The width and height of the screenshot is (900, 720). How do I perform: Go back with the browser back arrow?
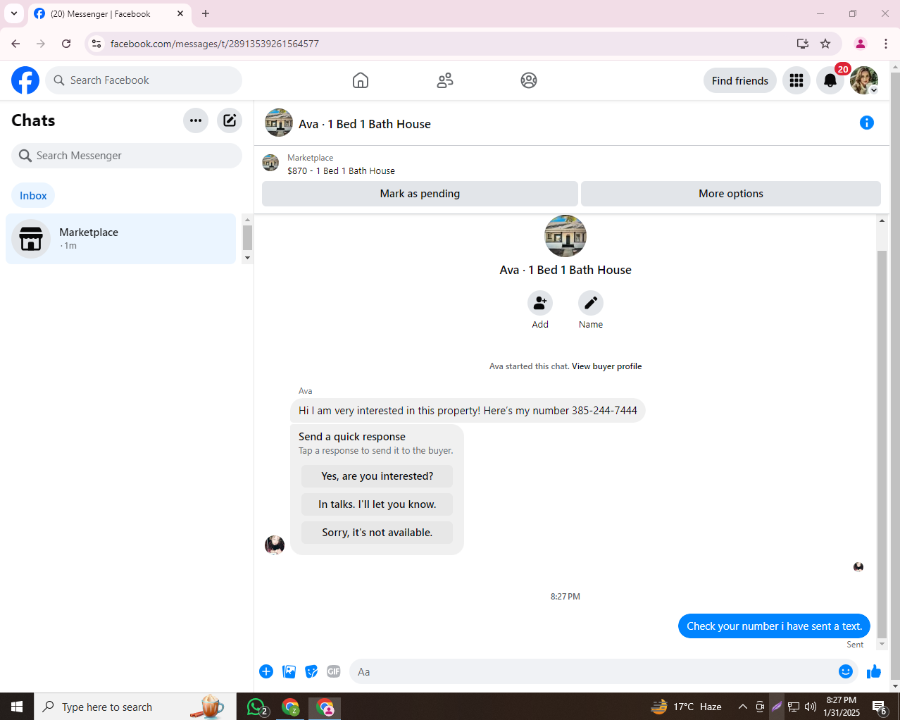pyautogui.click(x=15, y=44)
